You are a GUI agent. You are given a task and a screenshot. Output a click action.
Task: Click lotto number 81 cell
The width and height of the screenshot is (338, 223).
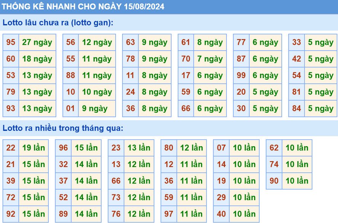tap(297, 92)
